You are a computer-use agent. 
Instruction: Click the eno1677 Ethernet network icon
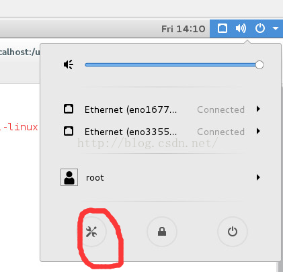click(69, 109)
